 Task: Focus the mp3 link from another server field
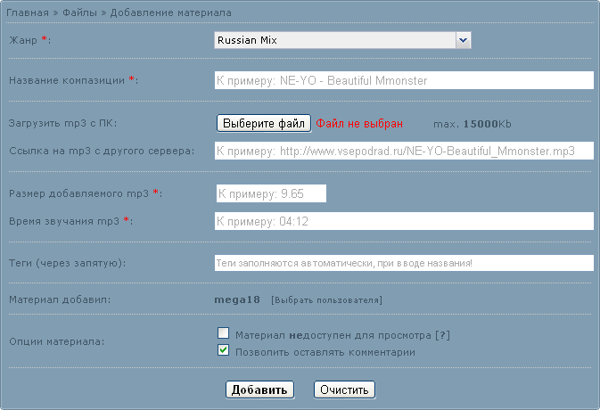404,151
